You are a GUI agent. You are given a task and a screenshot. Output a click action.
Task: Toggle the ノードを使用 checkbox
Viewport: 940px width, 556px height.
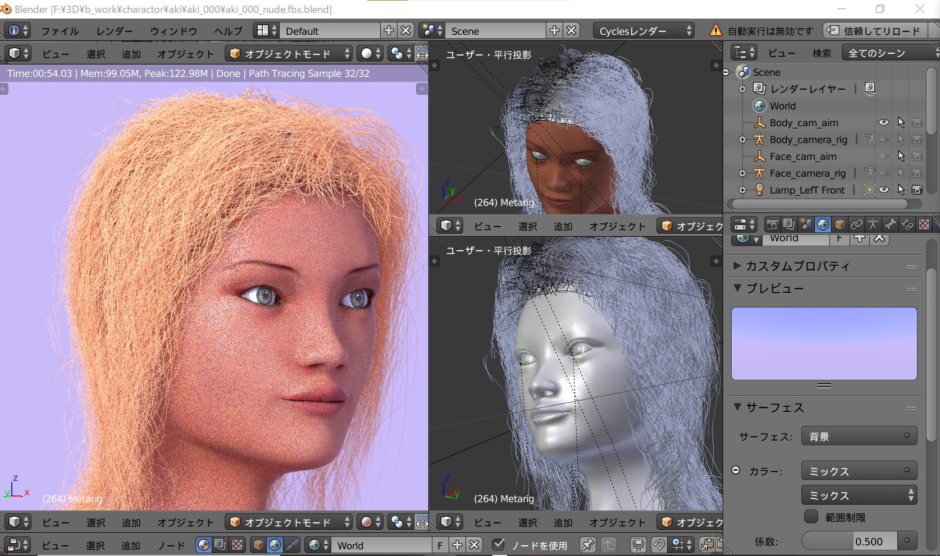coord(498,545)
